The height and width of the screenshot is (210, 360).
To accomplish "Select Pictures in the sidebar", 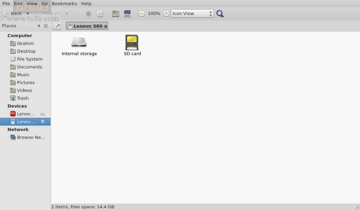I will pos(25,82).
